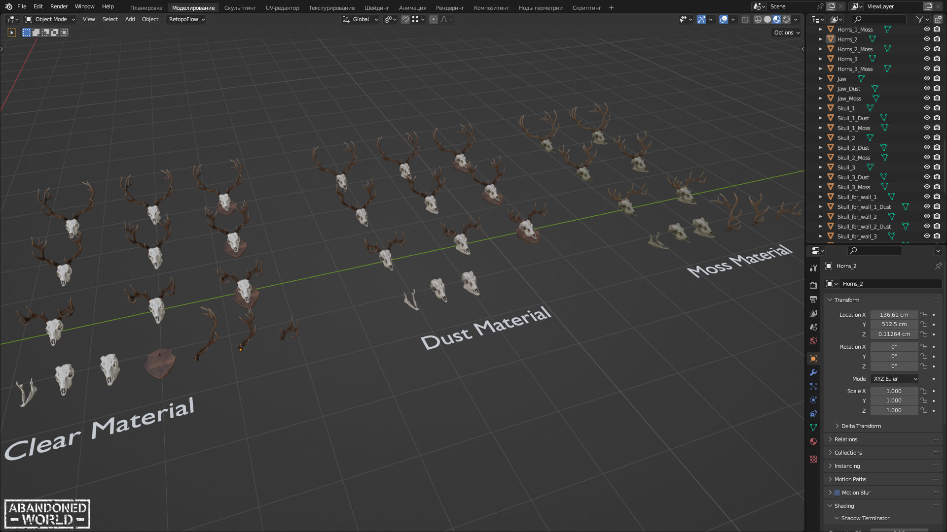The height and width of the screenshot is (532, 947).
Task: Open the World properties tab
Action: click(x=813, y=341)
